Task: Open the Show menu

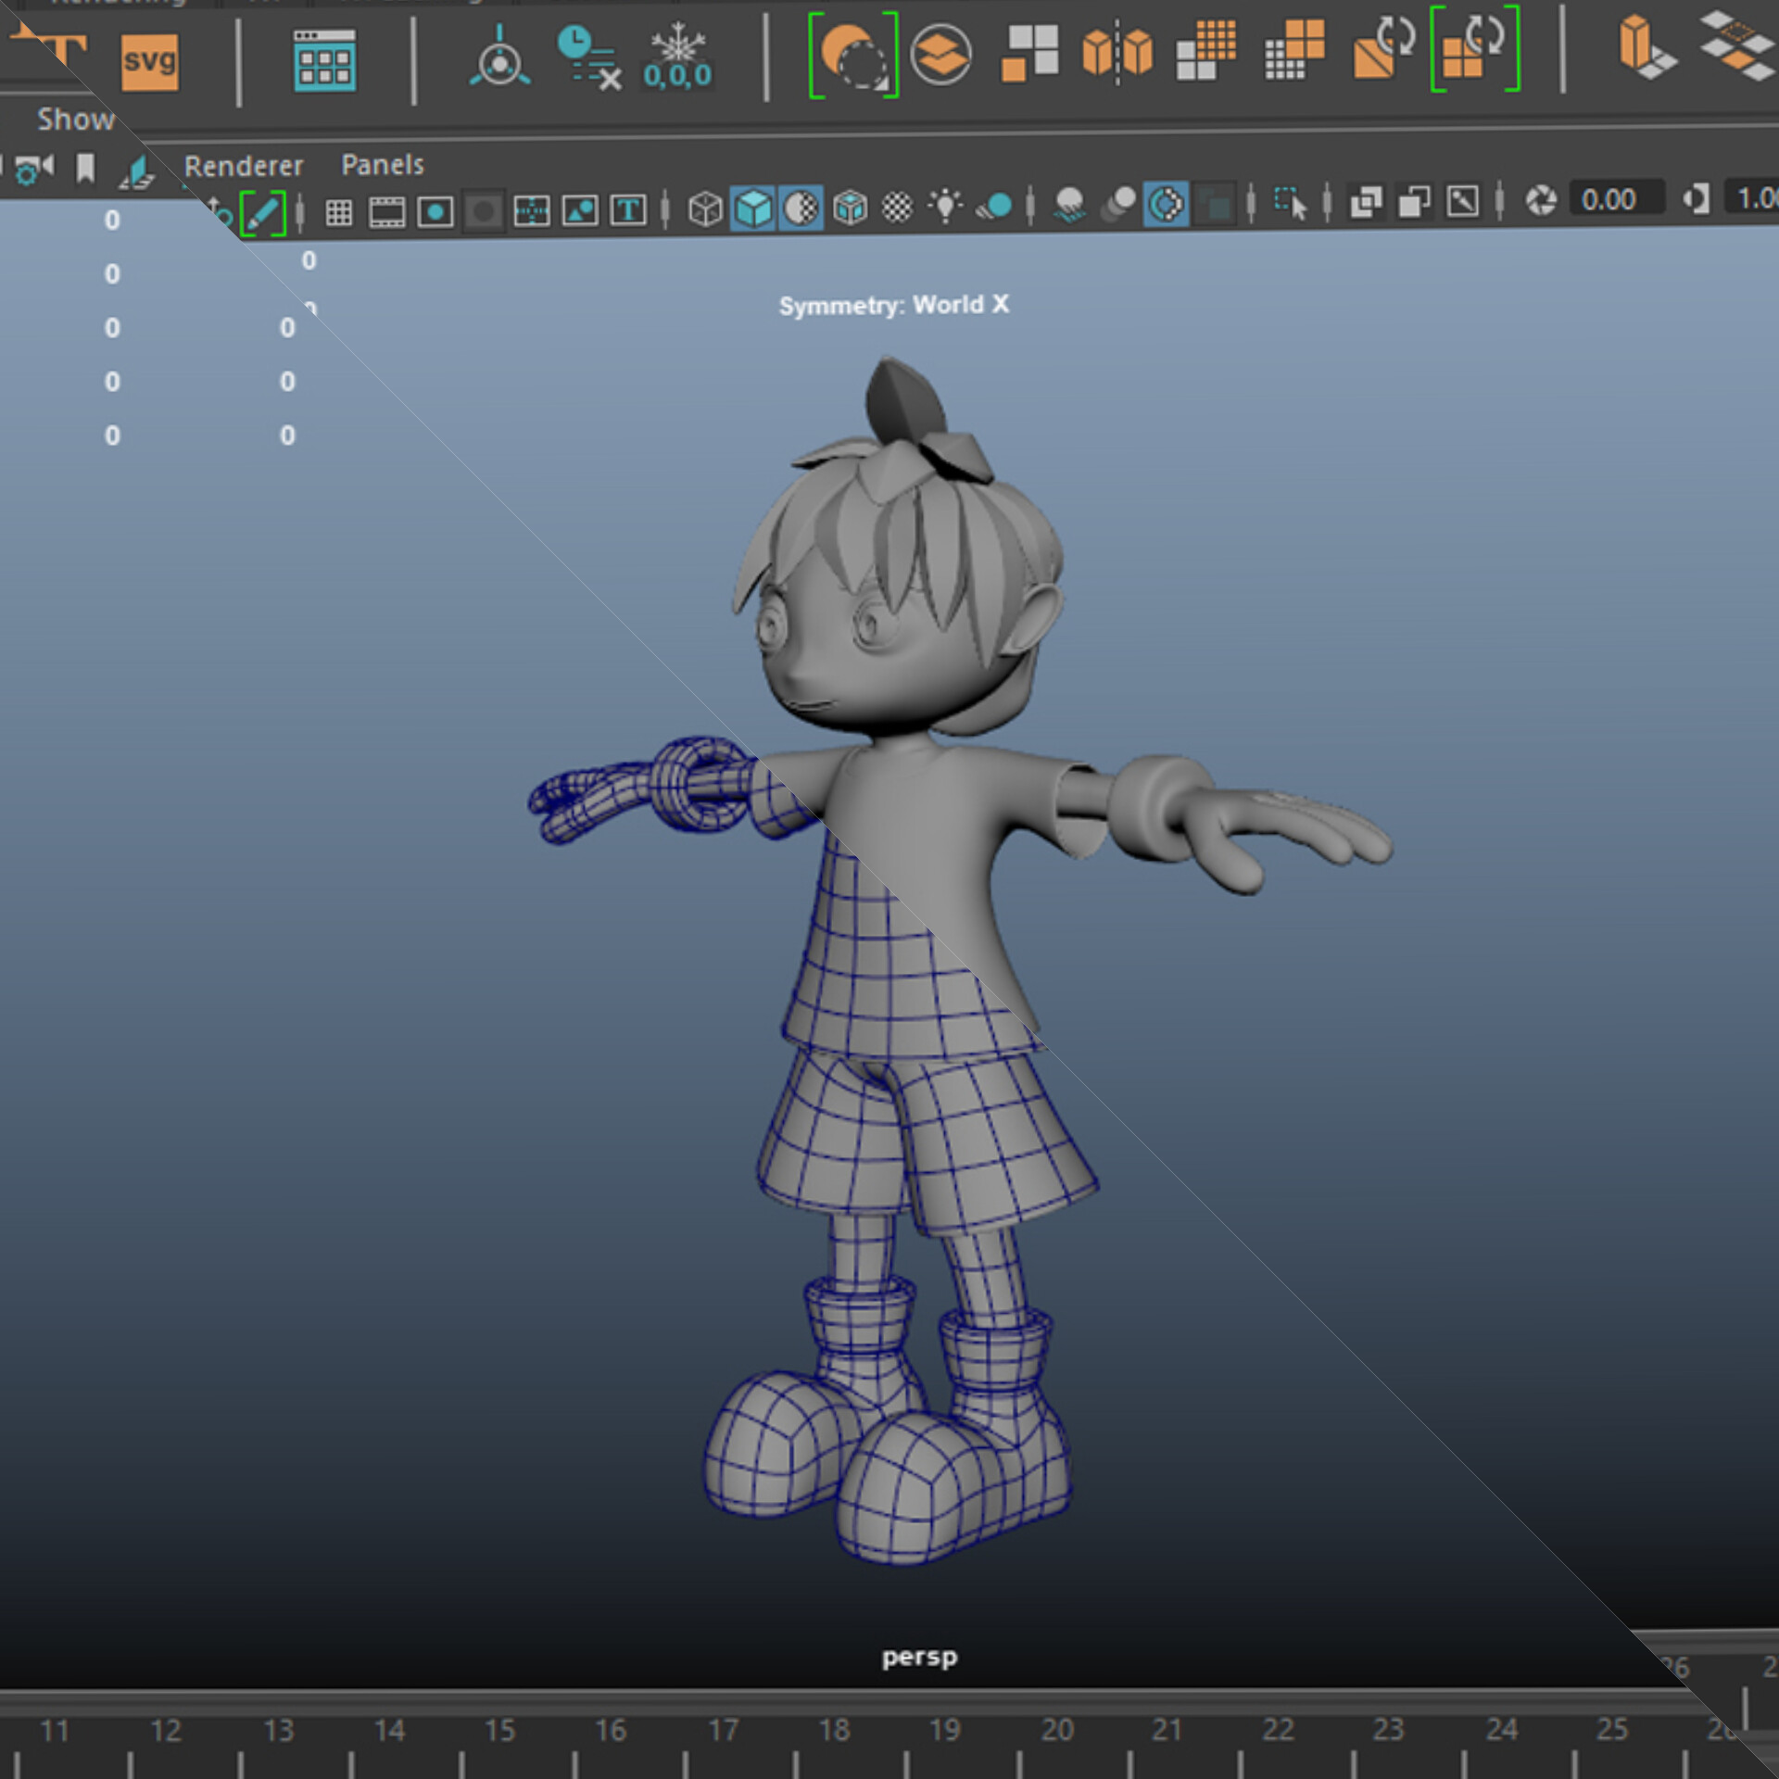Action: (x=75, y=120)
